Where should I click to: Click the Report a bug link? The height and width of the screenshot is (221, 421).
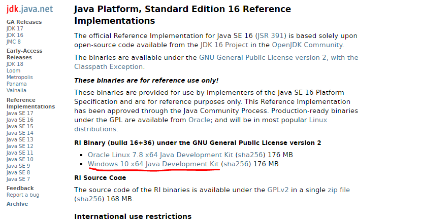pyautogui.click(x=23, y=195)
